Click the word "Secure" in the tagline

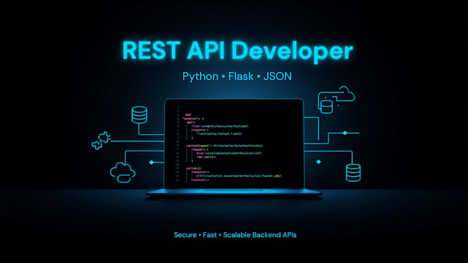tap(185, 235)
